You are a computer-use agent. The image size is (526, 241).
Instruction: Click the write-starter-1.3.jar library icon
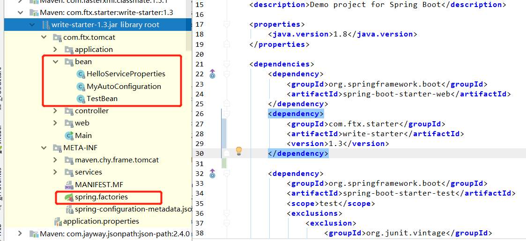pos(45,25)
